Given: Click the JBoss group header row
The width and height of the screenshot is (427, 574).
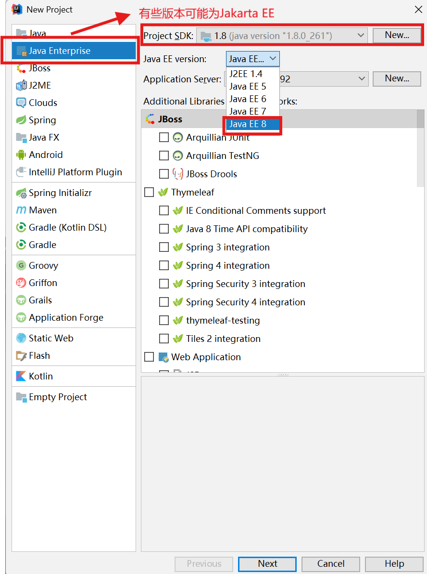Looking at the screenshot, I should coord(279,119).
